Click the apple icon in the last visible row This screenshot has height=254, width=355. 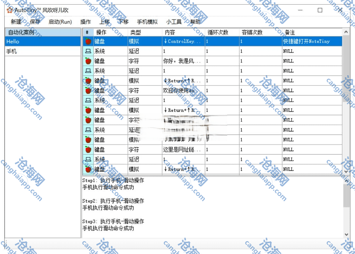pyautogui.click(x=88, y=169)
